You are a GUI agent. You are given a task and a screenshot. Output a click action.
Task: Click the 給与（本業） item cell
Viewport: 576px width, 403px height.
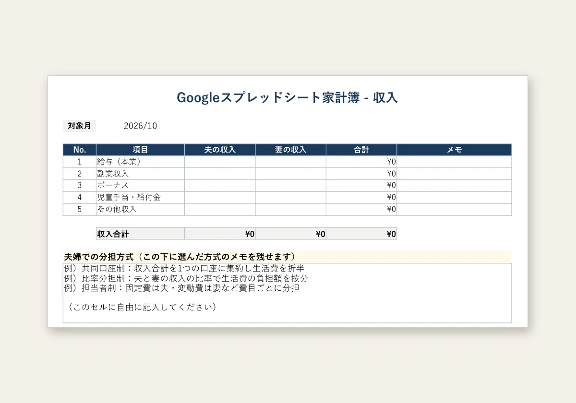coord(140,162)
